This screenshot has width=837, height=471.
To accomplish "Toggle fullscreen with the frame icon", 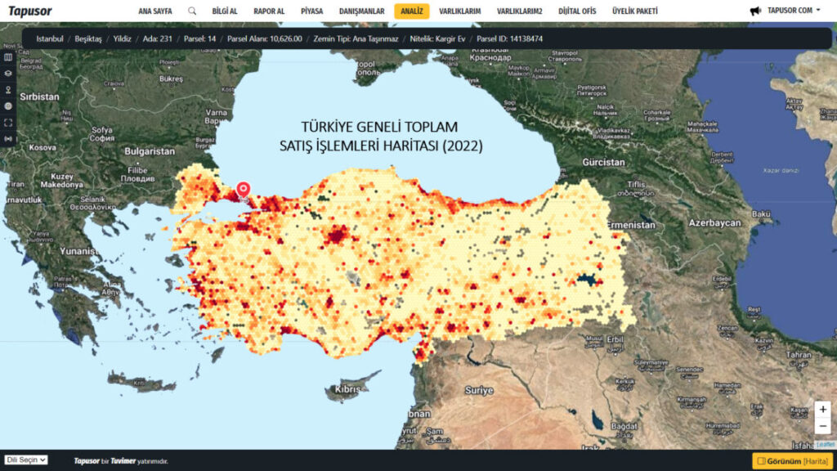I will coord(8,123).
